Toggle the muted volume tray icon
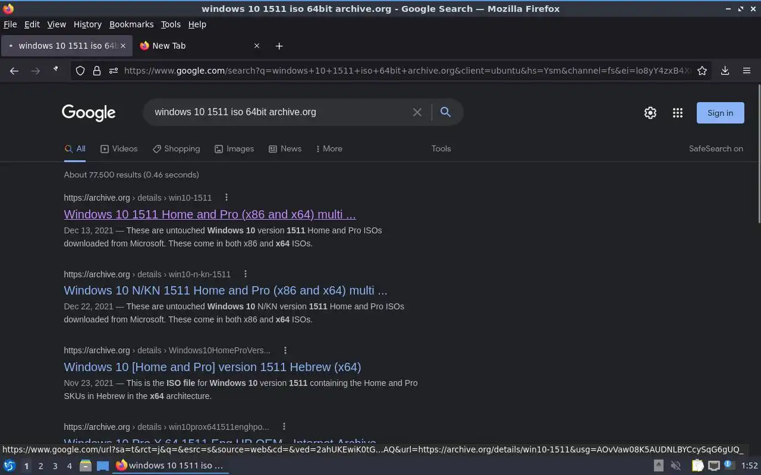The image size is (761, 475). 676,465
